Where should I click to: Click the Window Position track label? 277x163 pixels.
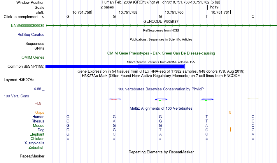30,2
